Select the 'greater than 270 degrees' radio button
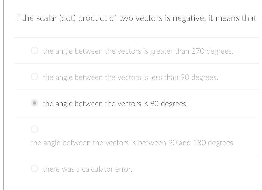Screen dimensions: 262x190 click(x=35, y=50)
